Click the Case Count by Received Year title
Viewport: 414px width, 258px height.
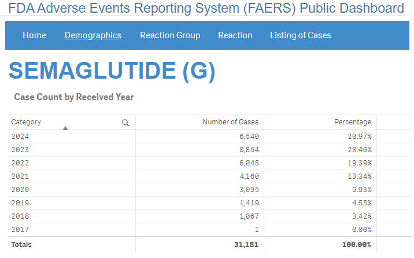[74, 97]
